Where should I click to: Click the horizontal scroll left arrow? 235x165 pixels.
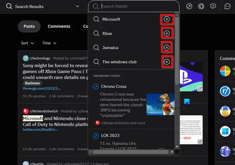(91, 152)
